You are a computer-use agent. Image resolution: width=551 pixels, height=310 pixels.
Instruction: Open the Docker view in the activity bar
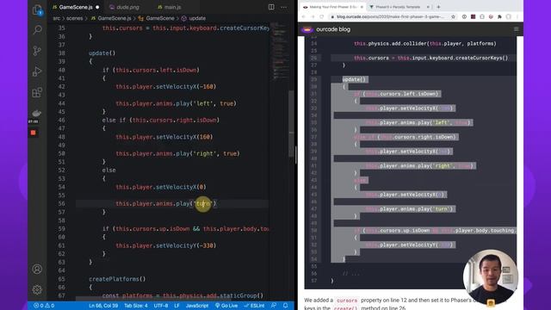[36, 113]
